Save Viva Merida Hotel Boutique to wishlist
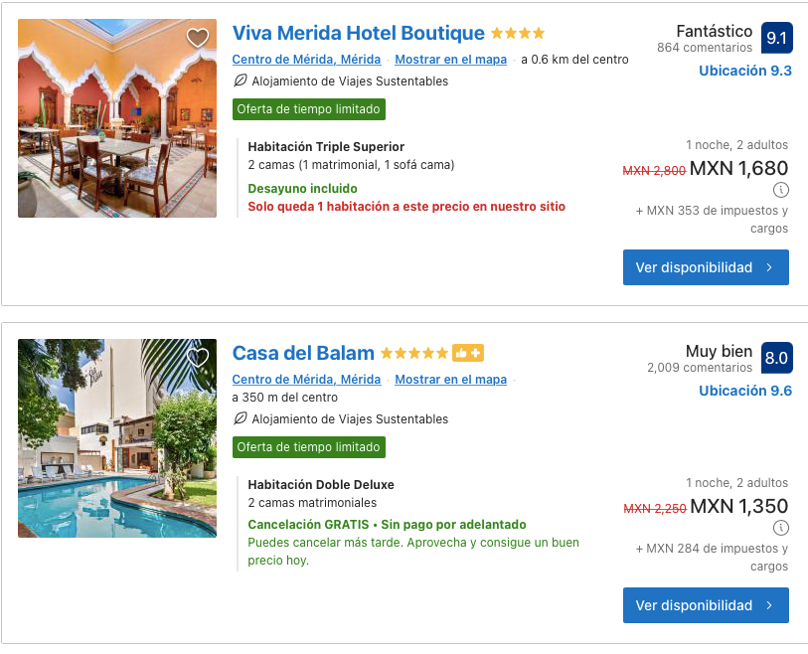808x654 pixels. pos(198,38)
